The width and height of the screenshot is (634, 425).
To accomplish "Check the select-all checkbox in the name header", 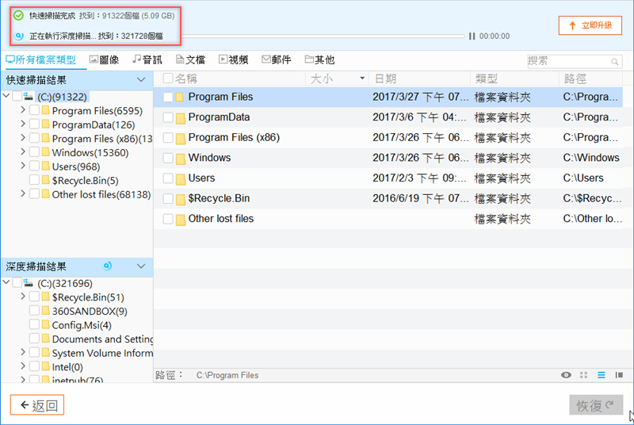I will tap(168, 78).
